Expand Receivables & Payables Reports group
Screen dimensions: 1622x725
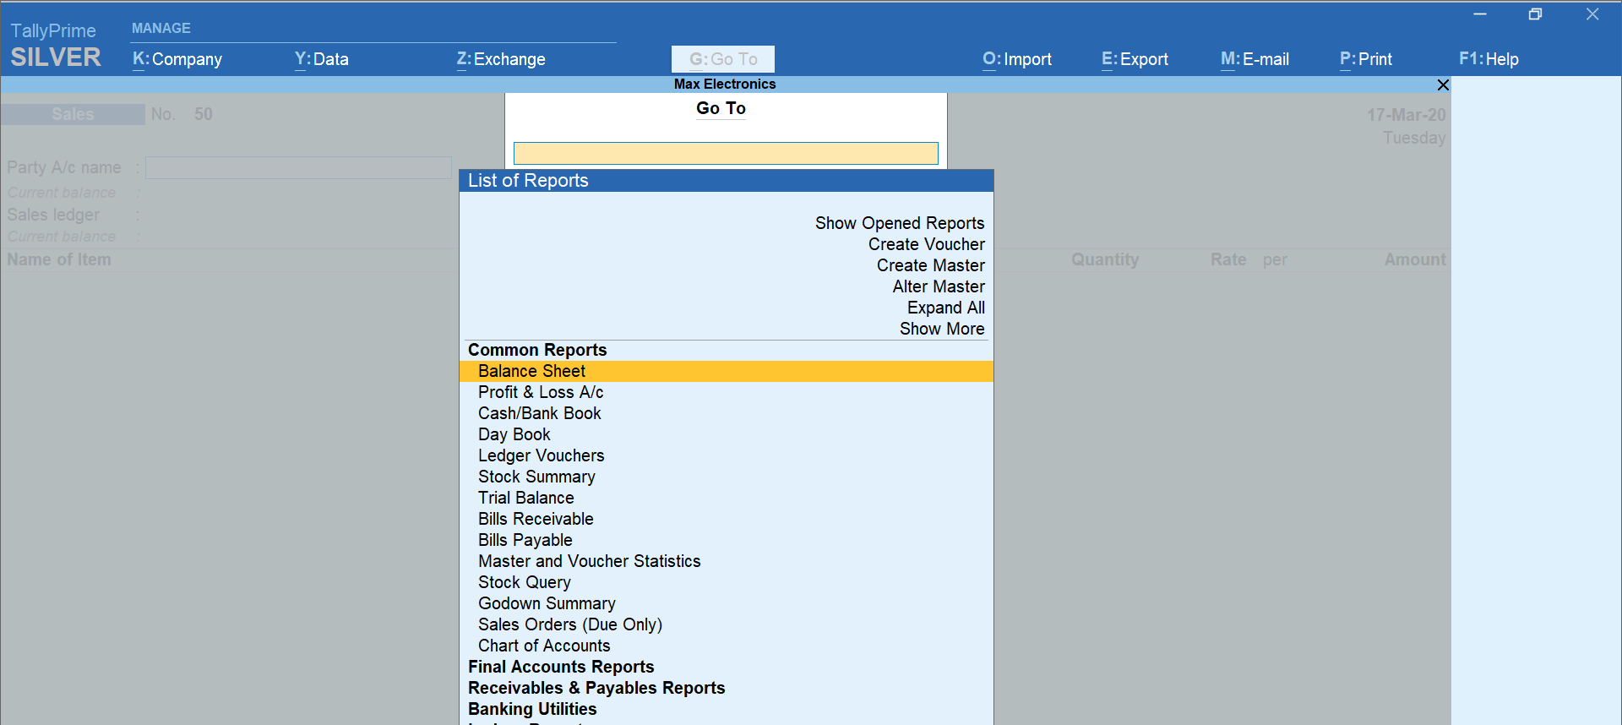(x=596, y=688)
